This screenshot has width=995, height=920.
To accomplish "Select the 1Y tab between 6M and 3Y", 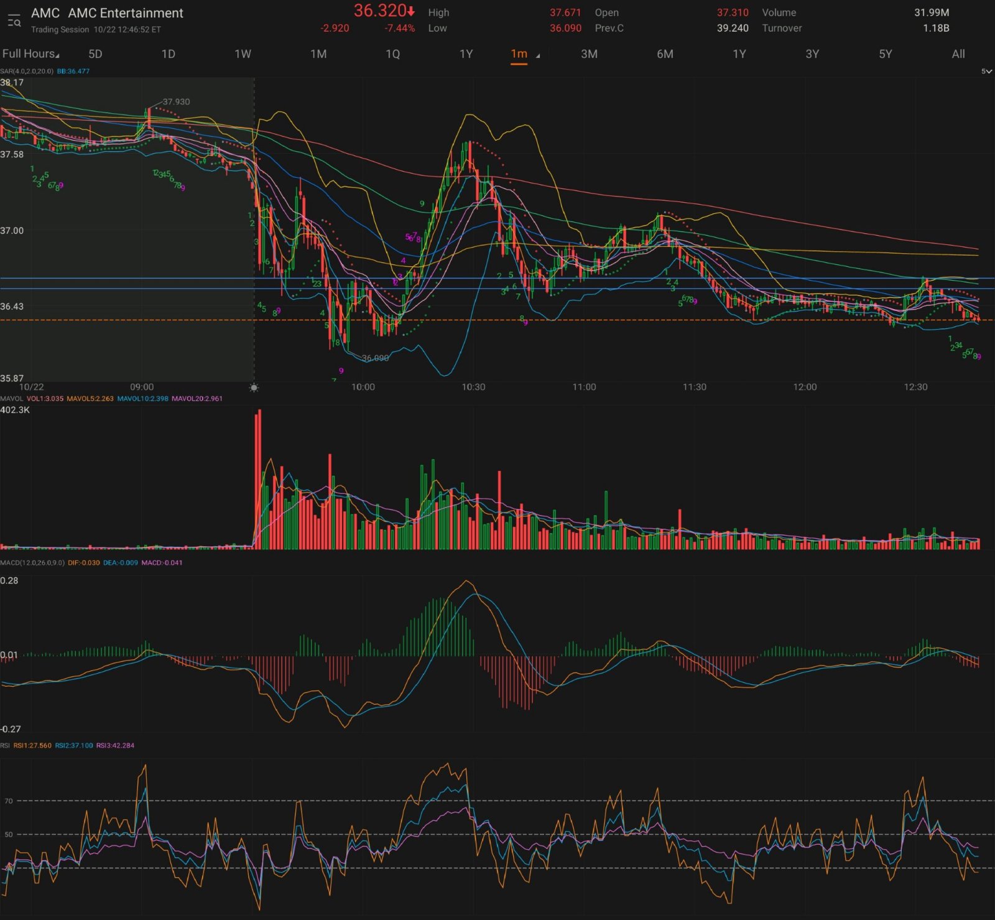I will click(x=739, y=54).
